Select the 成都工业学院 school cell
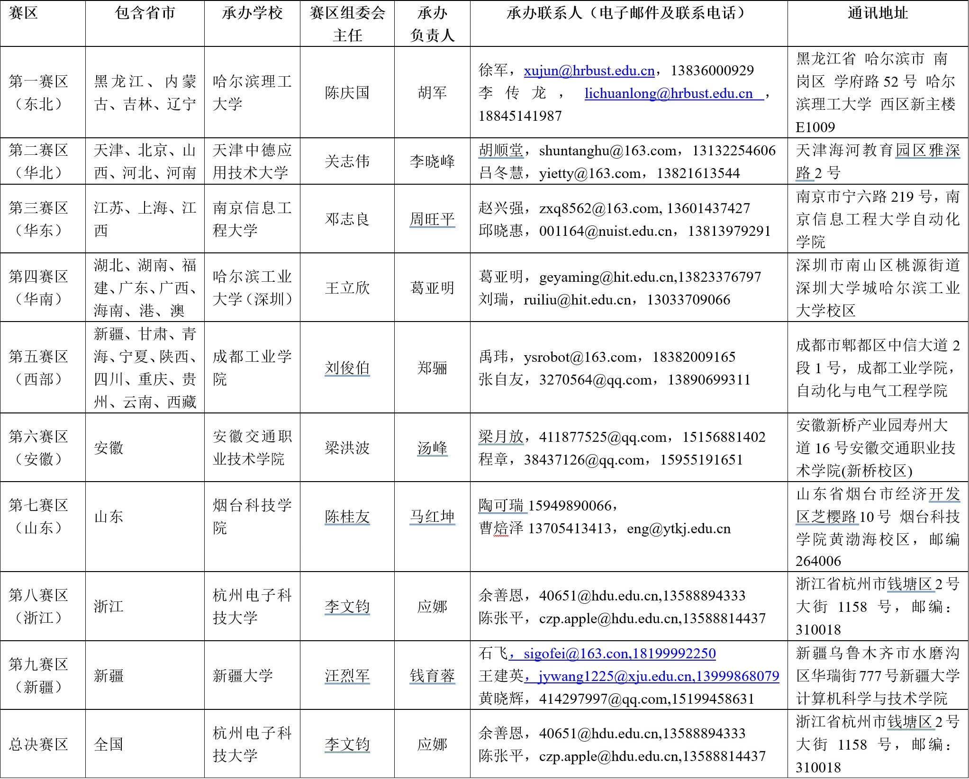The height and width of the screenshot is (779, 969). tap(252, 367)
